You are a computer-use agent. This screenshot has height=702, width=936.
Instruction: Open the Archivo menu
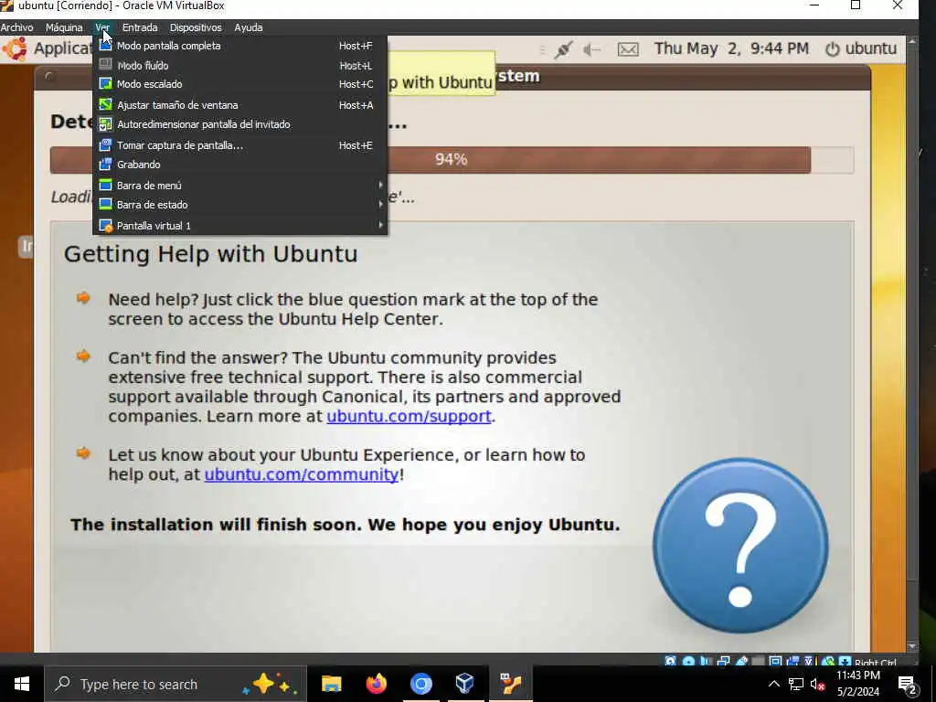(16, 27)
